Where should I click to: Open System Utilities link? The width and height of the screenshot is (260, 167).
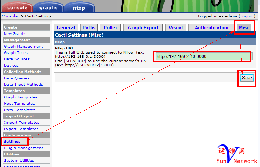[19, 161]
